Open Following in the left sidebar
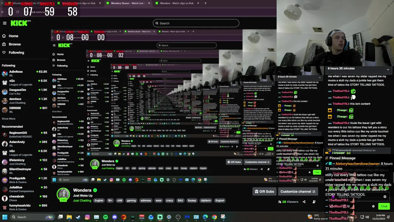The image size is (394, 222). point(13,53)
